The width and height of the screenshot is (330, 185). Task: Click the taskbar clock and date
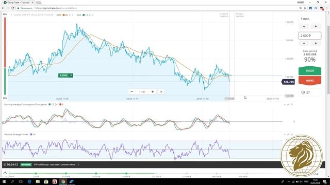click(x=315, y=181)
